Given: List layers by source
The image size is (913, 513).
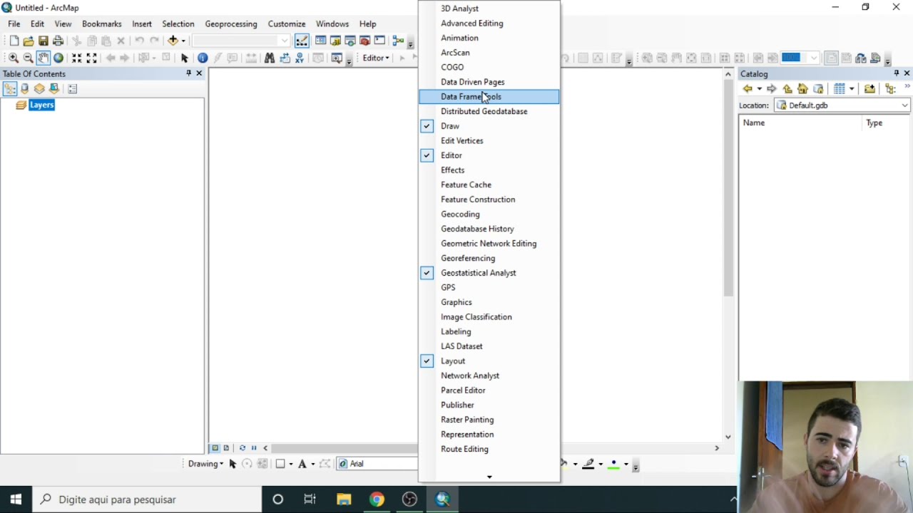Looking at the screenshot, I should click(25, 88).
